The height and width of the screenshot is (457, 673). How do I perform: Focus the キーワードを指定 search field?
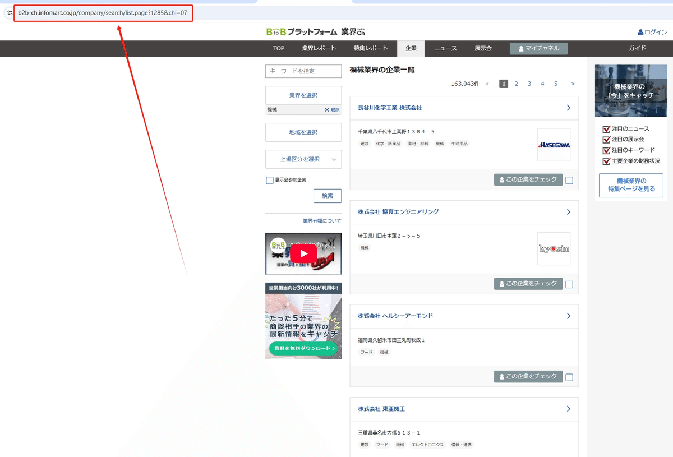click(x=303, y=71)
